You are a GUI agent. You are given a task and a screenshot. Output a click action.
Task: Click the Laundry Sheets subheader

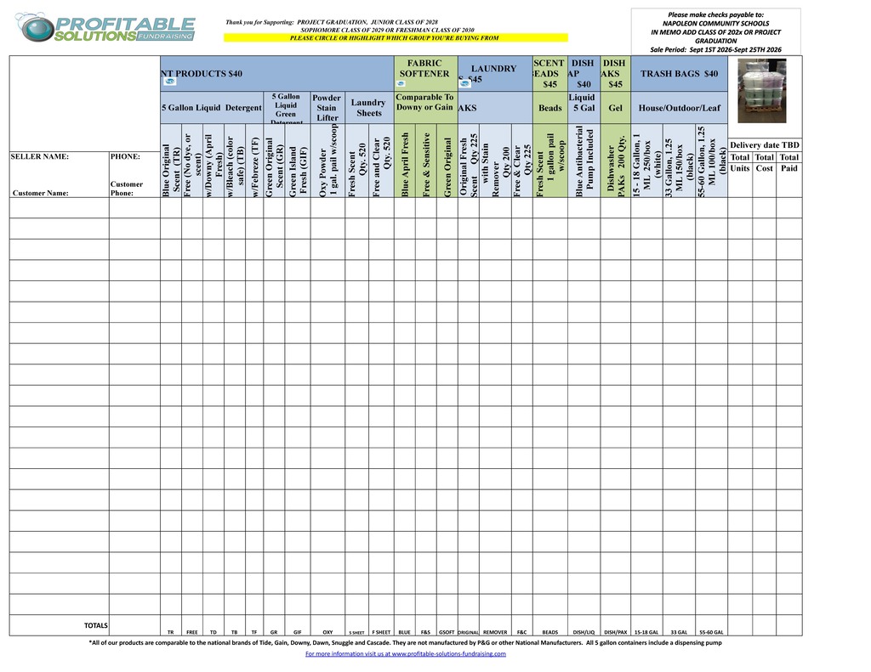[369, 108]
